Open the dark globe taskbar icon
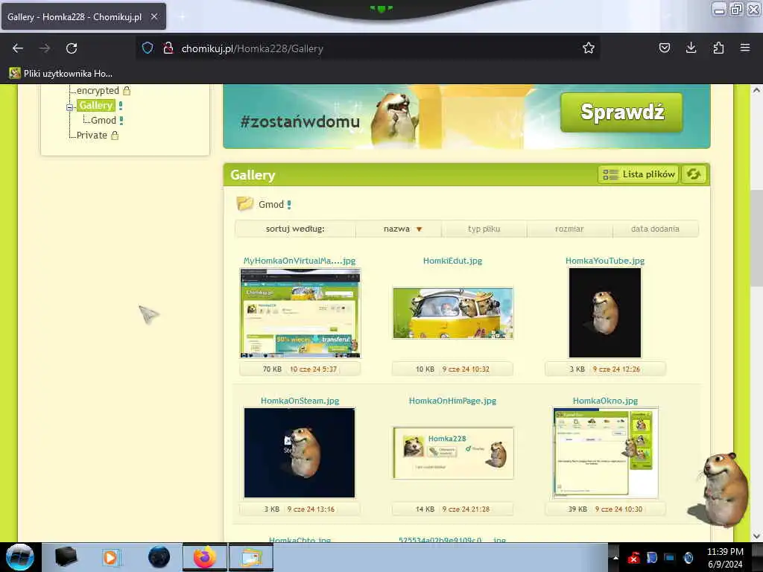Screen dimensions: 763x572 click(159, 557)
